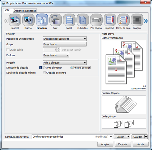Image resolution: width=152 pixels, height=150 pixels.
Task: Select the Diseño layout icon
Action: click(28, 20)
